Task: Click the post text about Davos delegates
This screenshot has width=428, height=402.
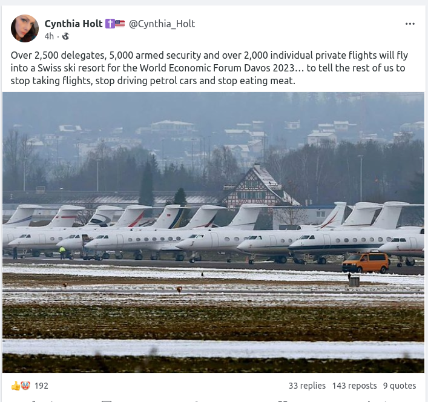Action: (209, 68)
